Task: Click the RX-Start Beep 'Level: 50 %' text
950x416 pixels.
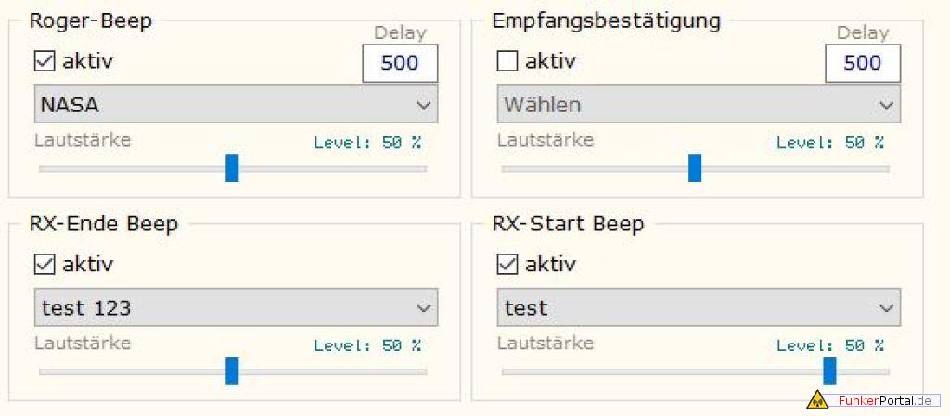Action: pyautogui.click(x=830, y=345)
